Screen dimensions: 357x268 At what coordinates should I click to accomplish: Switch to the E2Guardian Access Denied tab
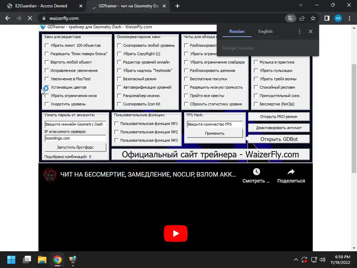tap(41, 6)
